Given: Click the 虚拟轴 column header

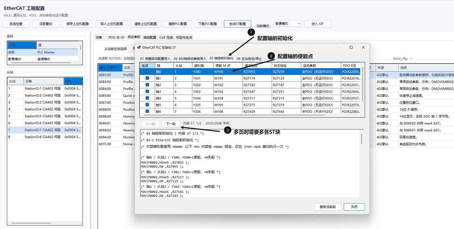Looking at the screenshot, I should click(202, 65).
